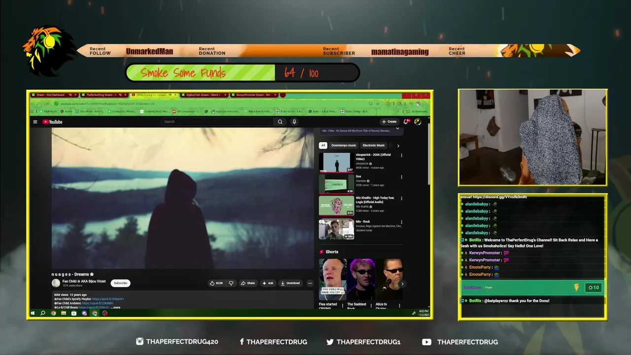Click the Create button
The width and height of the screenshot is (631, 355).
(x=389, y=121)
